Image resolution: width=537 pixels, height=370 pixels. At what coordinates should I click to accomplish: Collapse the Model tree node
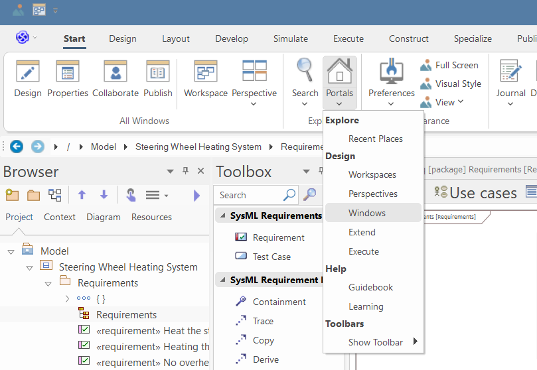11,251
